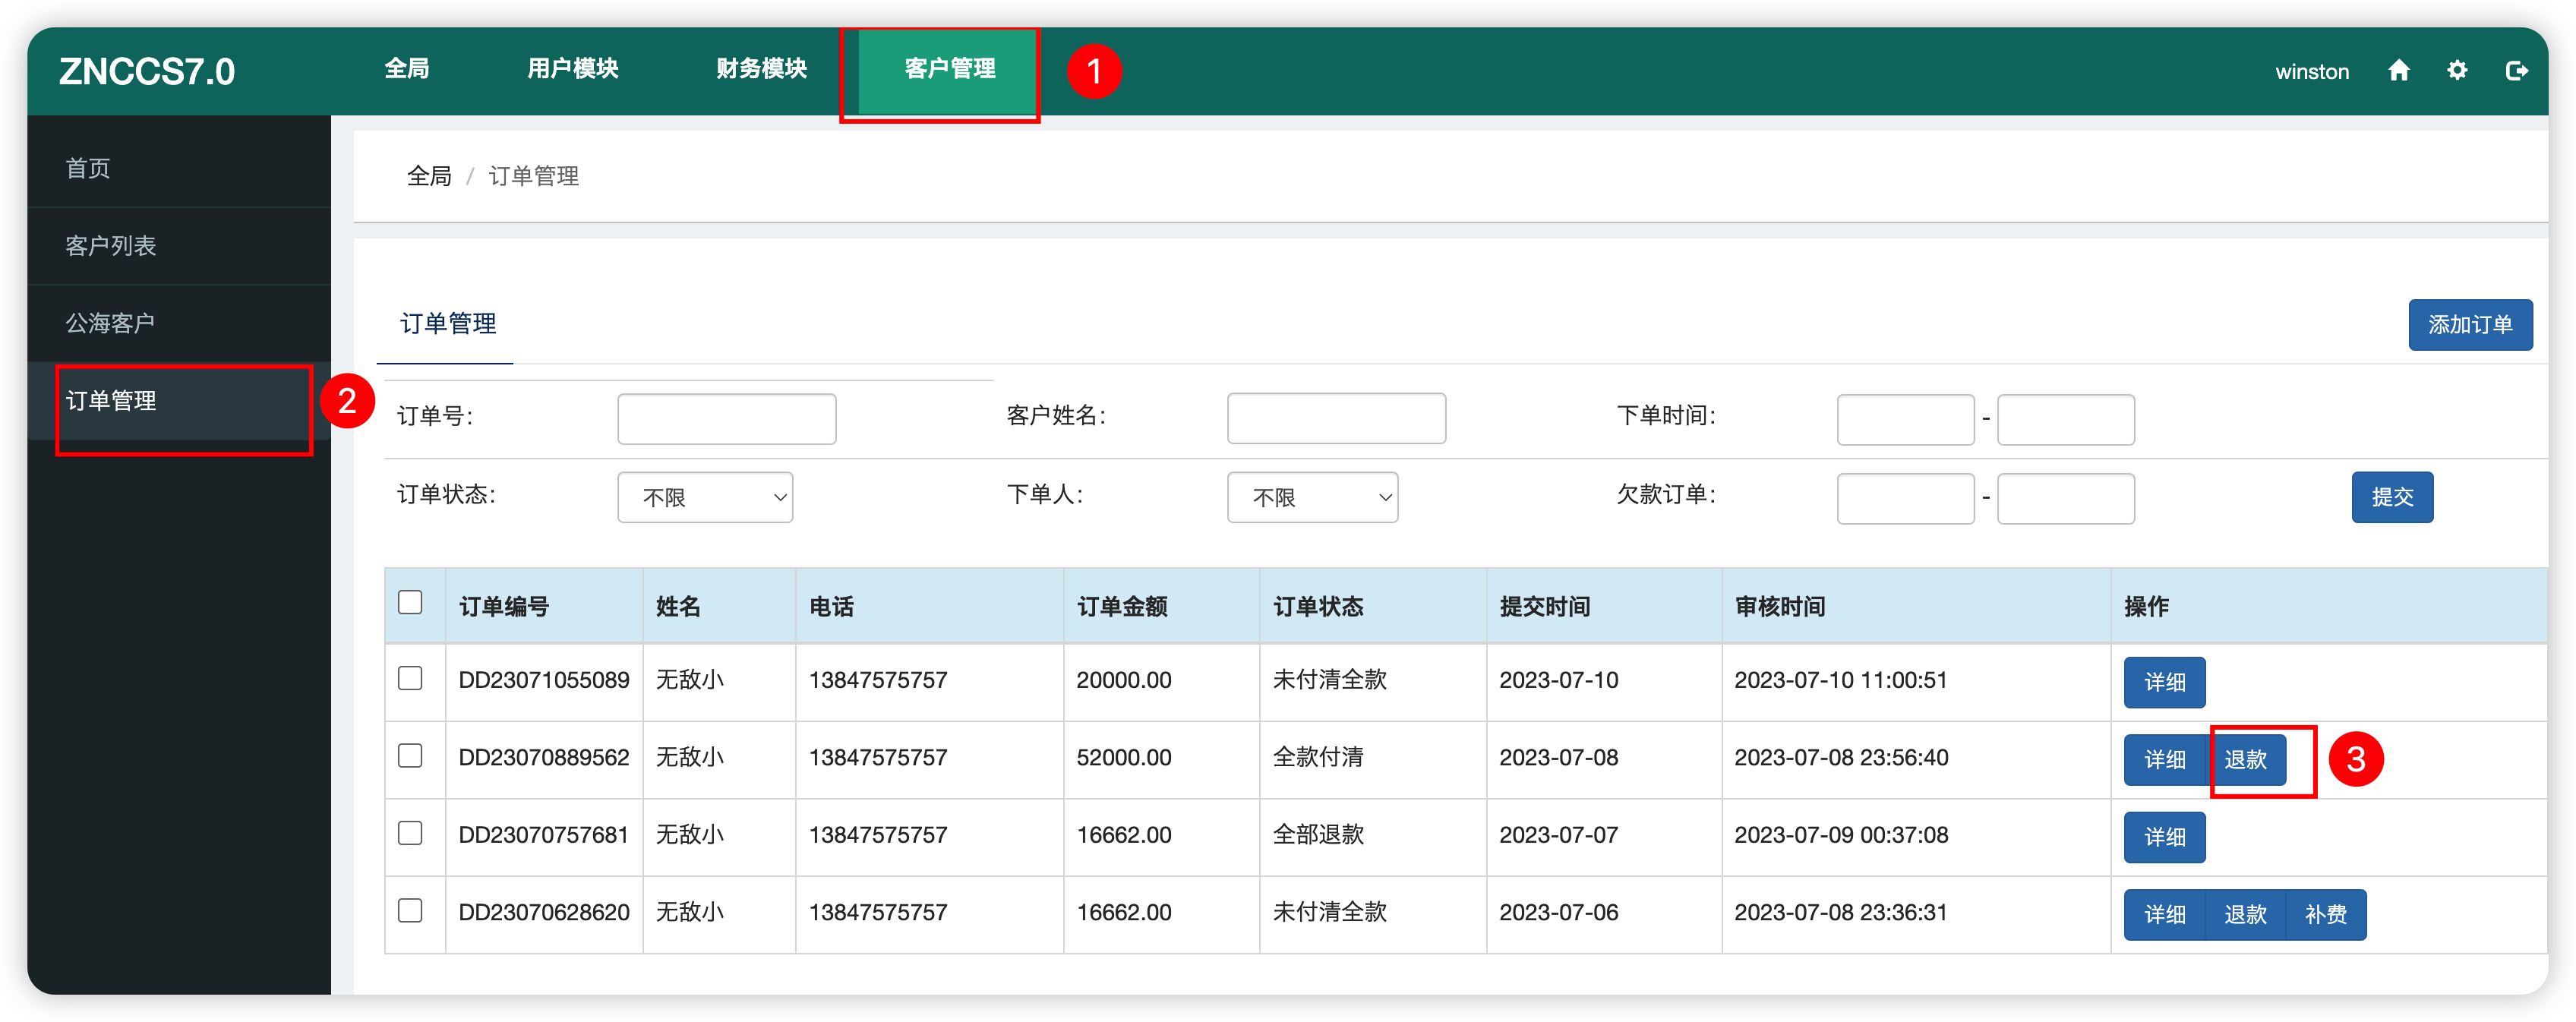Click submit date 2023-07-10
The image size is (2576, 1022).
[1559, 680]
